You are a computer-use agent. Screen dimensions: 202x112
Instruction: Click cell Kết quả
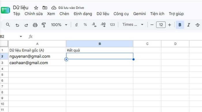pos(100,50)
